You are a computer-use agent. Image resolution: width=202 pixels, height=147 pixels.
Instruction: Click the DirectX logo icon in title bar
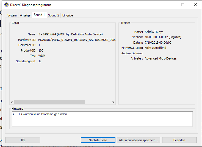click(x=6, y=5)
